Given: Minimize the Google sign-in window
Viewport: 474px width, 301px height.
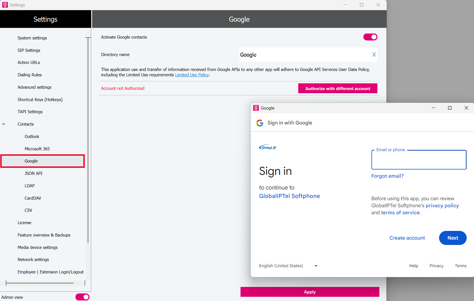Looking at the screenshot, I should (433, 108).
